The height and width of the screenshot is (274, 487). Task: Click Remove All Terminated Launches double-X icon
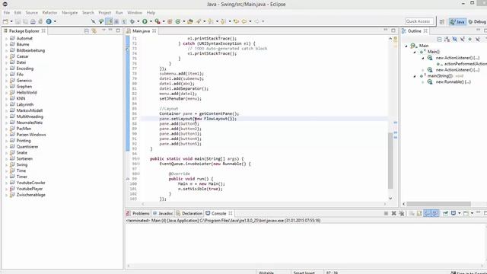pos(402,213)
